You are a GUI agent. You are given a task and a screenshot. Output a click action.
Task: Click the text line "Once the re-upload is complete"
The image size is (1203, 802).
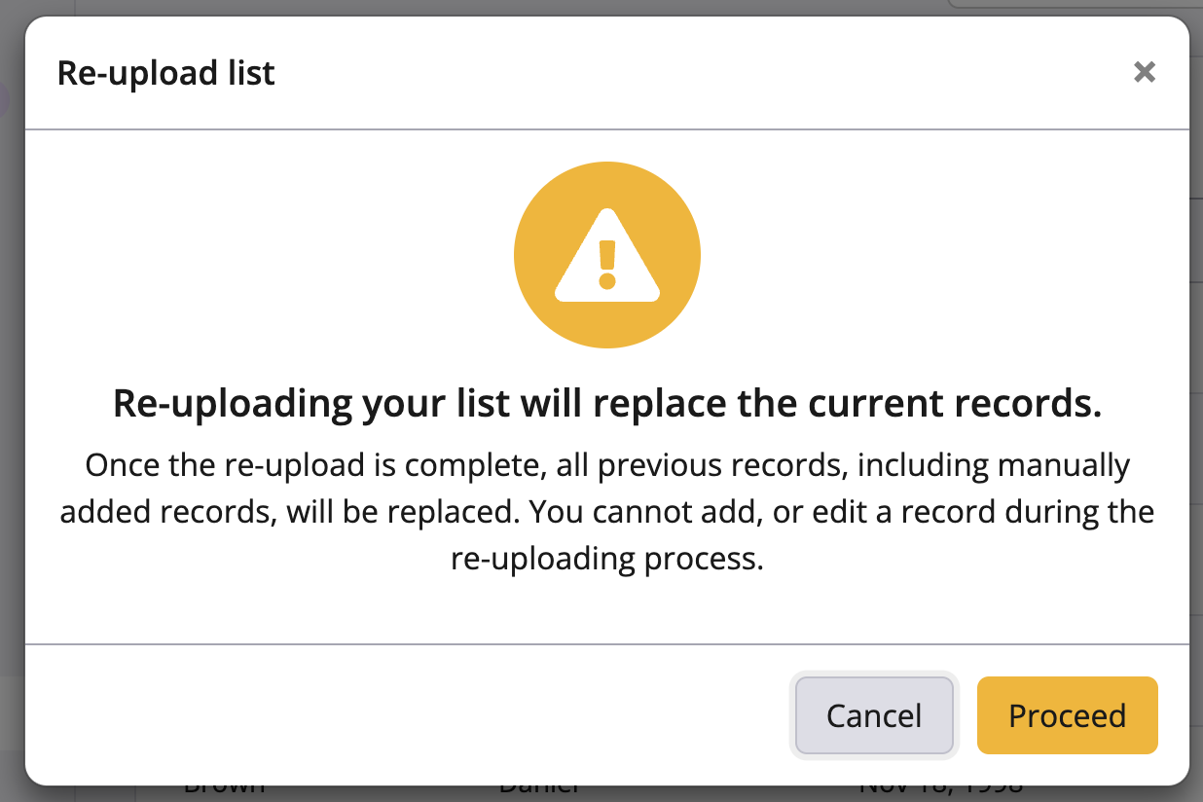point(607,465)
